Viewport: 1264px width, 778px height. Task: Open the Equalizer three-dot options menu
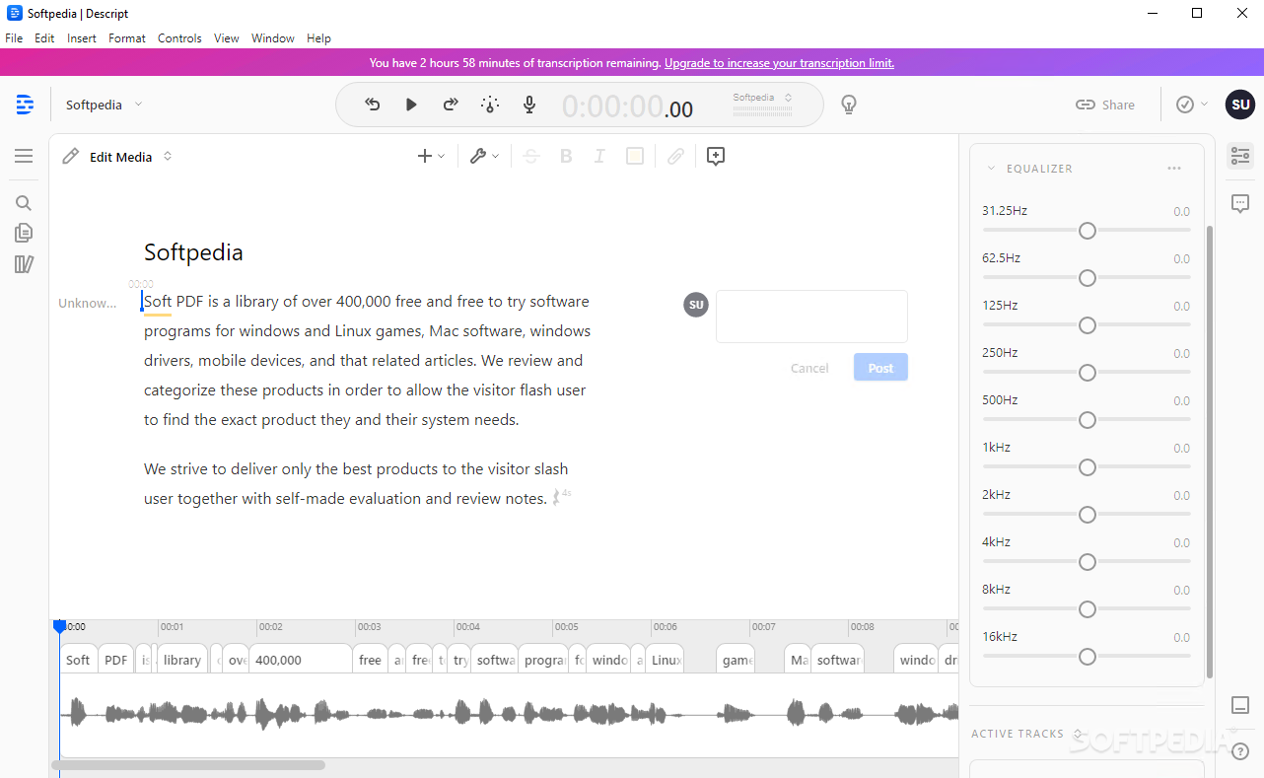click(x=1174, y=169)
